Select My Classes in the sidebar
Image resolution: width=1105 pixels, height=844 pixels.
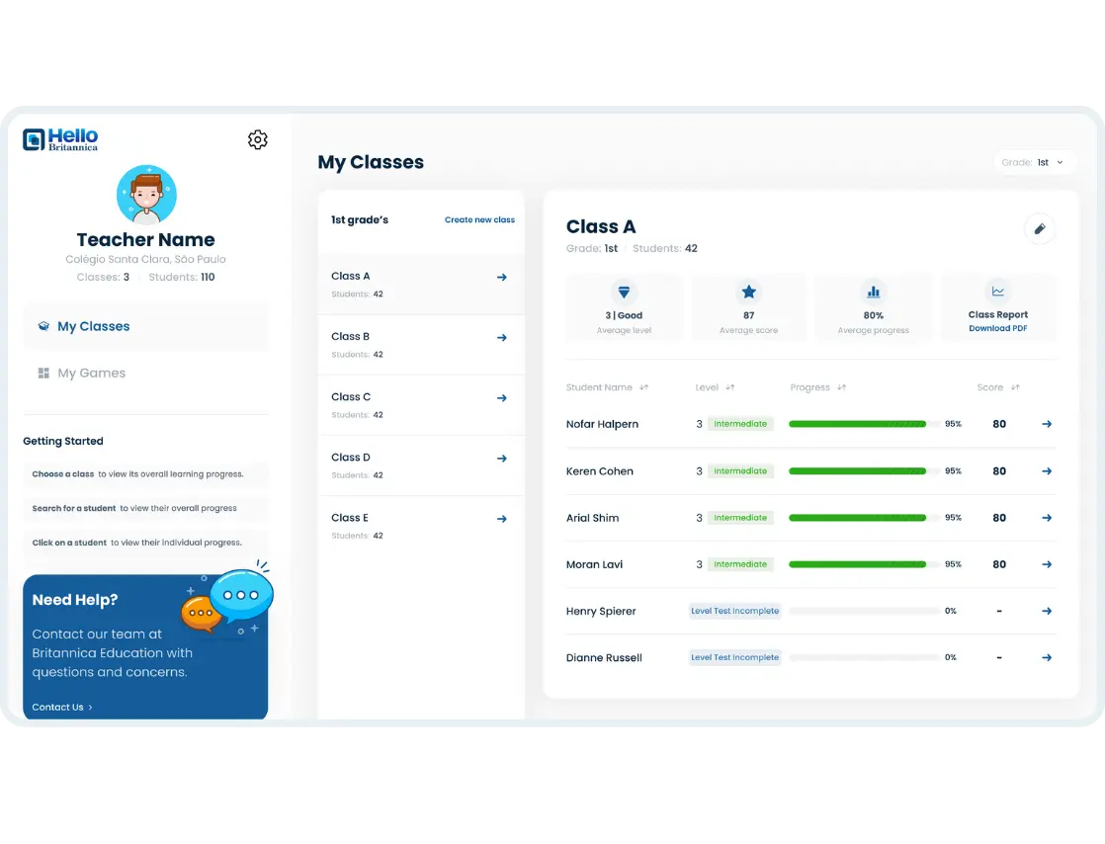93,326
